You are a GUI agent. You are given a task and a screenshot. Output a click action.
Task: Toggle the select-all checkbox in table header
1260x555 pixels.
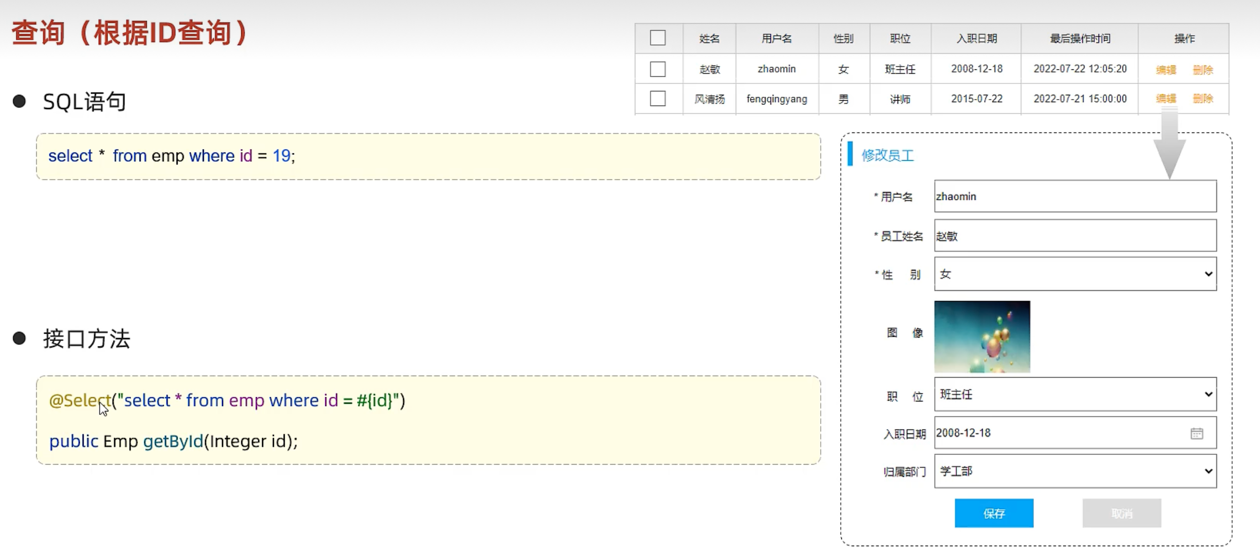point(657,38)
